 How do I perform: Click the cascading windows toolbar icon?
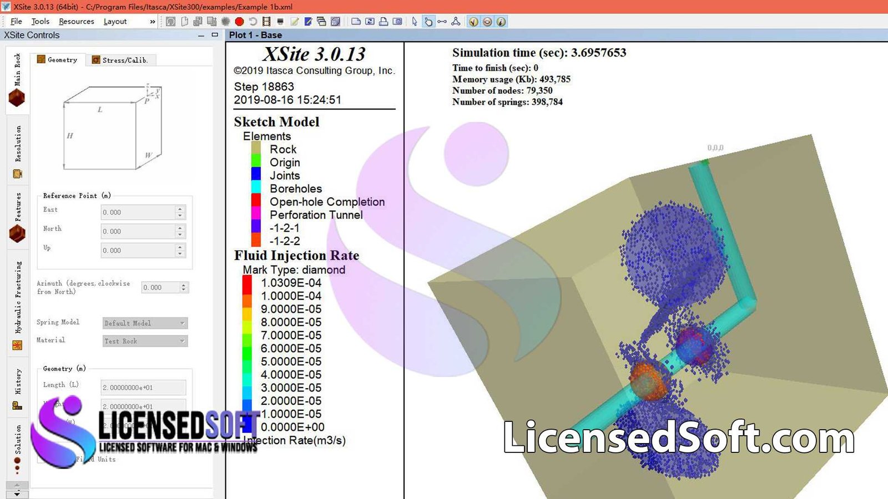(321, 22)
